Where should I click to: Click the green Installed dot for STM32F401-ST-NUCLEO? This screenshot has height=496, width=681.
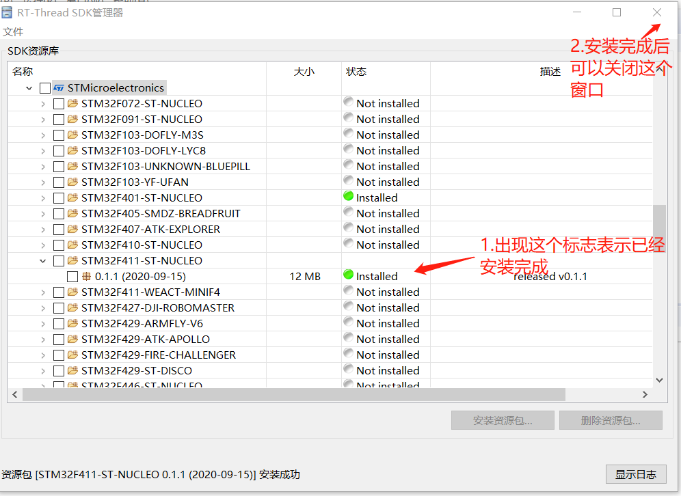tap(348, 197)
